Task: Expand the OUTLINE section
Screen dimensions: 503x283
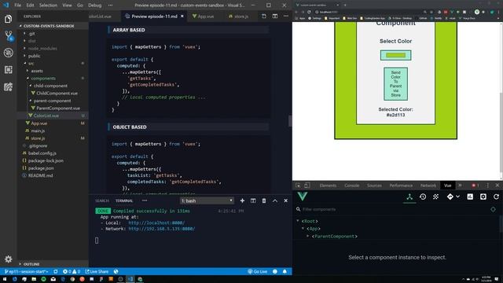Action: (31, 264)
